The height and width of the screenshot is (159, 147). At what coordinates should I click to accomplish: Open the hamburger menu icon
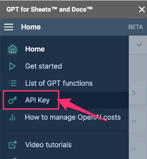8,27
